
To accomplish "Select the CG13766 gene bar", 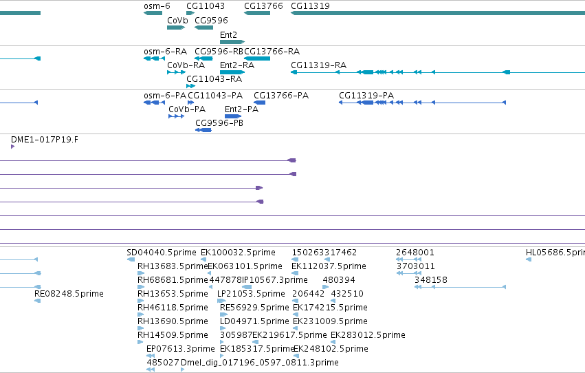I will tap(257, 13).
